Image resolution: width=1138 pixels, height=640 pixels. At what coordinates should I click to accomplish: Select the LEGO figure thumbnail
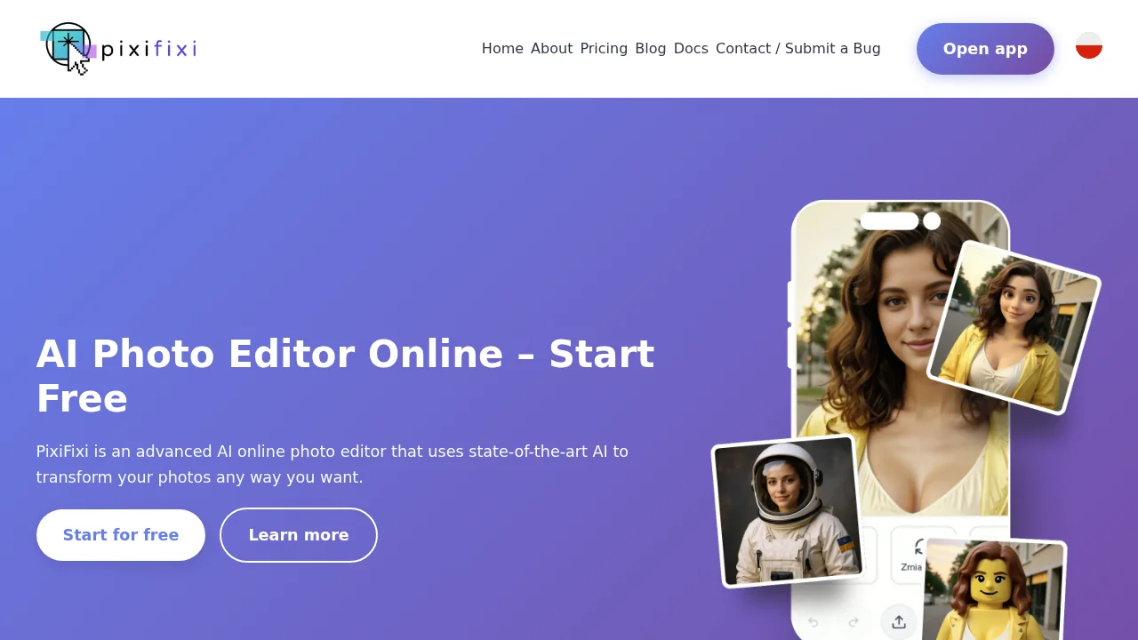pos(993,590)
